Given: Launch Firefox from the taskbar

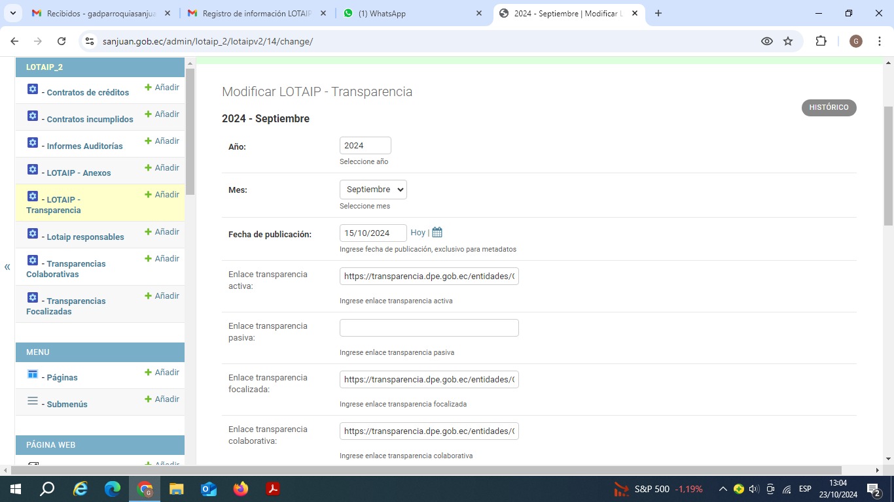Looking at the screenshot, I should pyautogui.click(x=241, y=489).
